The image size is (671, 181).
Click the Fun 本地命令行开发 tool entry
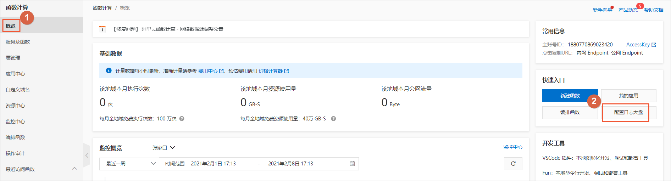(585, 173)
